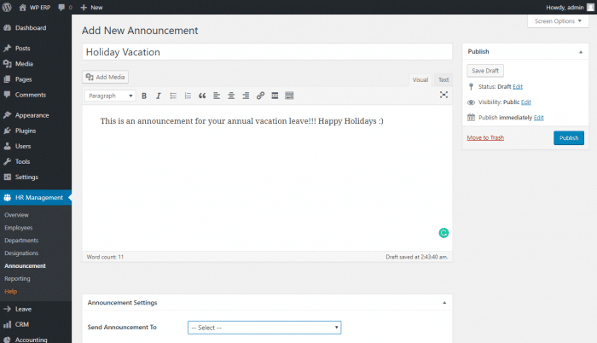This screenshot has height=343, width=597.
Task: Enter distraction-free writing mode
Action: 443,95
